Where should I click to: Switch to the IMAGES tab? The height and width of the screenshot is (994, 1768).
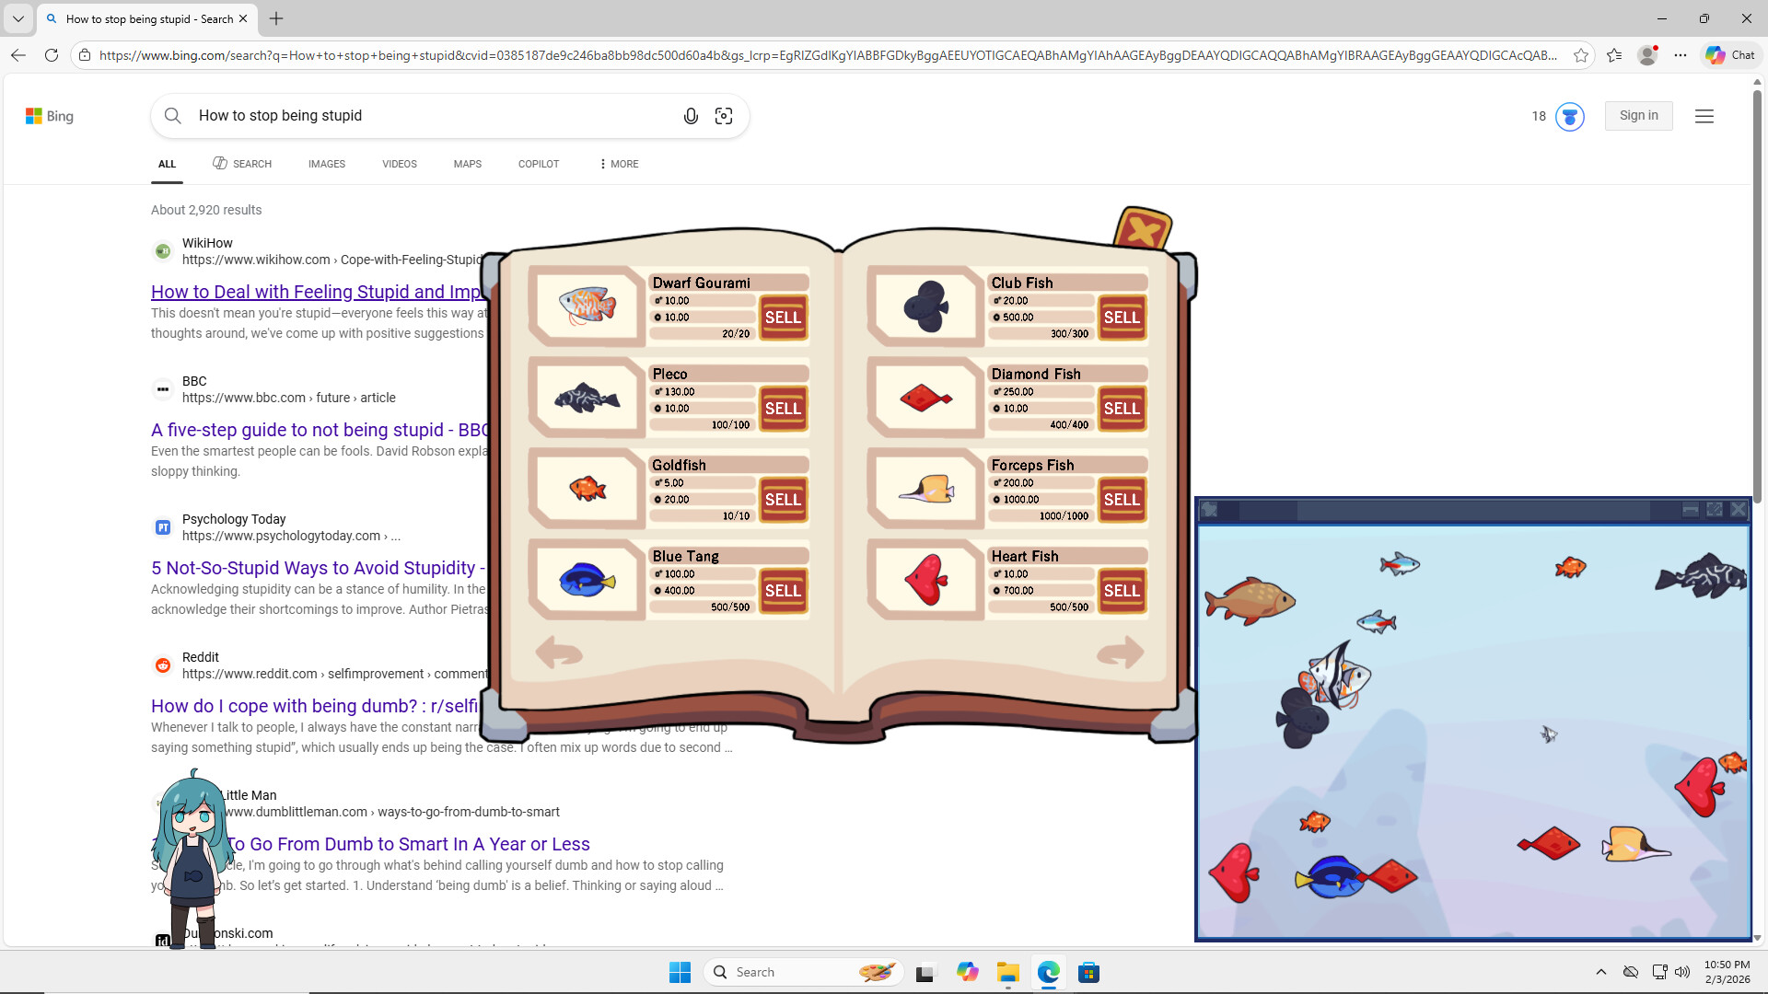click(x=326, y=164)
